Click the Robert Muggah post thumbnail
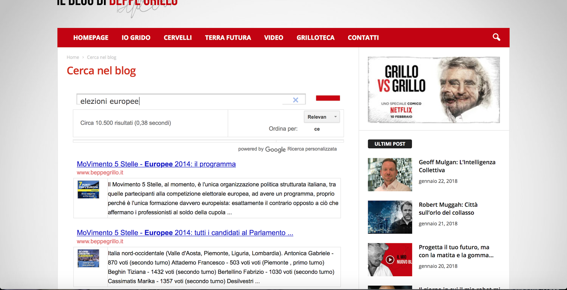 coord(390,217)
